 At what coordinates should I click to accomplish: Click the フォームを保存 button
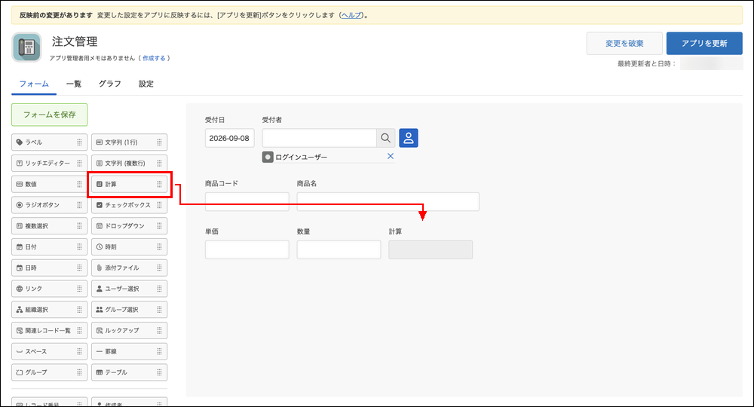(x=50, y=115)
